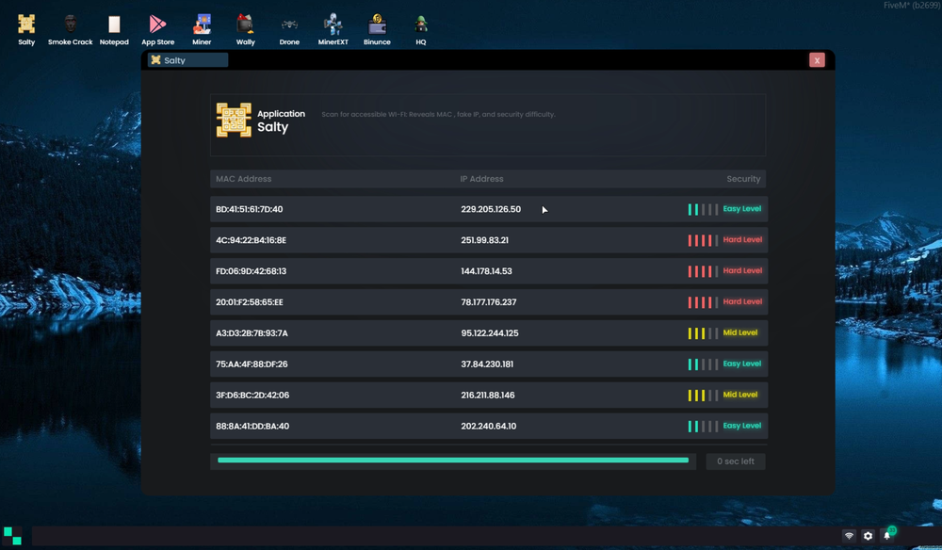Open the Salty desktop app
Viewport: 942px width, 550px height.
coord(25,28)
